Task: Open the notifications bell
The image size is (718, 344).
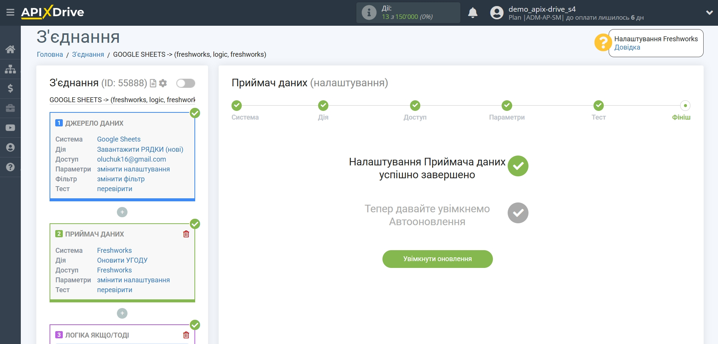Action: pyautogui.click(x=472, y=13)
